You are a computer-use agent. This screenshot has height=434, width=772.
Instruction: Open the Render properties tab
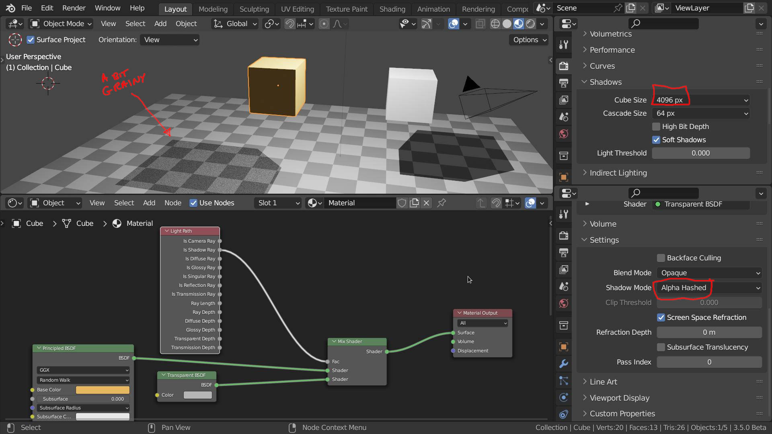pyautogui.click(x=563, y=66)
